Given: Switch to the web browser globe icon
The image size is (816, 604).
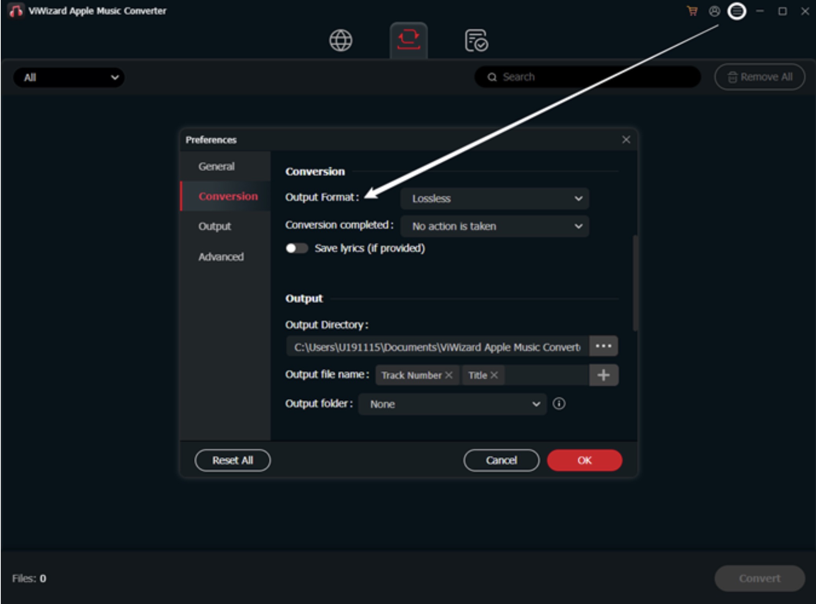Looking at the screenshot, I should click(x=340, y=40).
